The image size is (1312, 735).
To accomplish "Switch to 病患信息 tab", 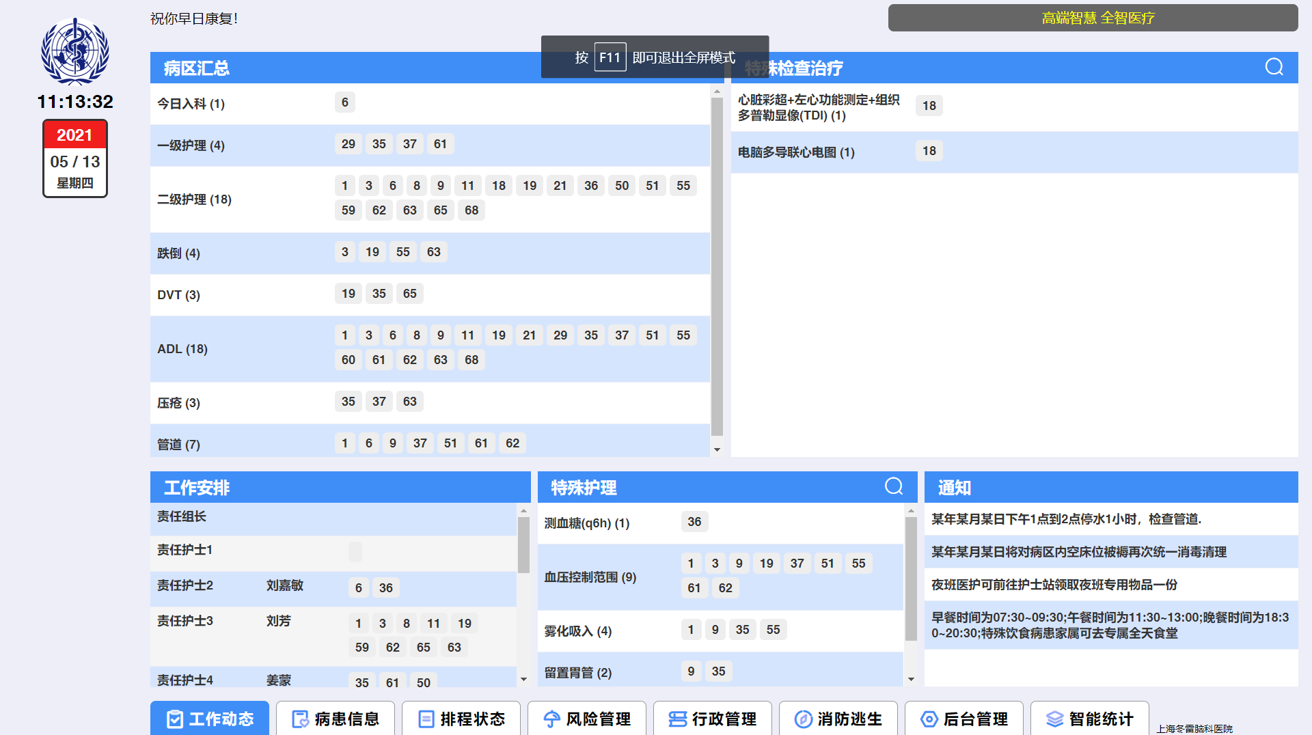I will coord(336,719).
